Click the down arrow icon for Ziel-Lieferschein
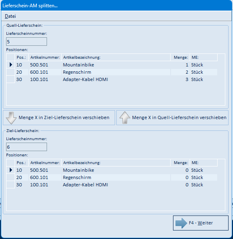 tap(11, 118)
